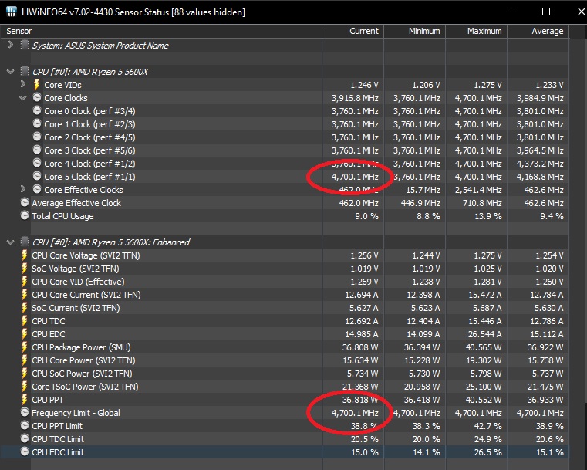Click the clock icon beside Core Clocks
Screen dimensions: 587x470
pyautogui.click(x=37, y=98)
